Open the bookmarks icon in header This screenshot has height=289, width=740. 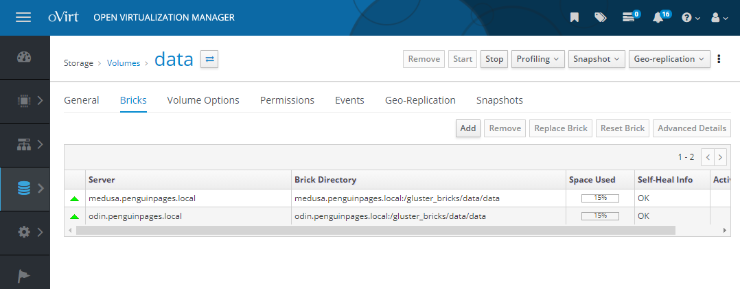(x=575, y=18)
